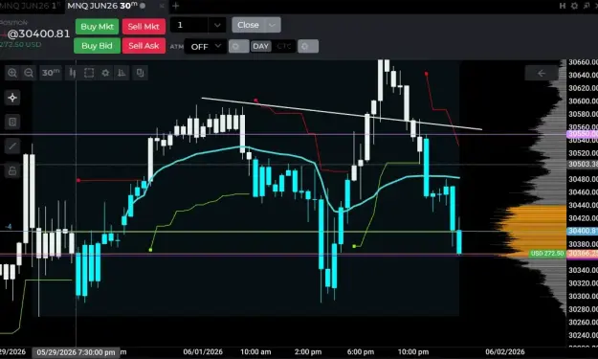Open window settings gear at top right
Viewport: 598px width, 359px height.
[574, 6]
